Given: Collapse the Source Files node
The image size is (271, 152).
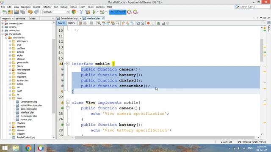Looking at the screenshot, I should (x=6, y=38).
